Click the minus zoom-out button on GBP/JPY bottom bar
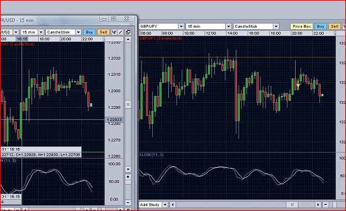Viewport: 346px width, 211px height. (x=326, y=204)
